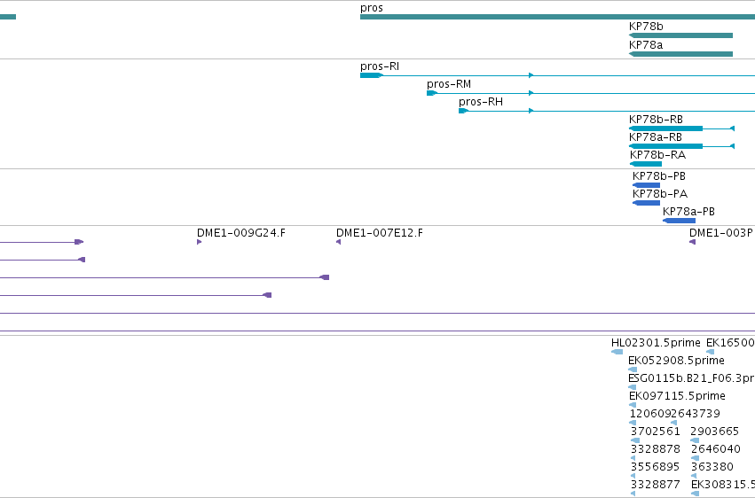Click the purple arrowhead under DME1-007E12.F
Image resolution: width=755 pixels, height=498 pixels.
pyautogui.click(x=339, y=242)
